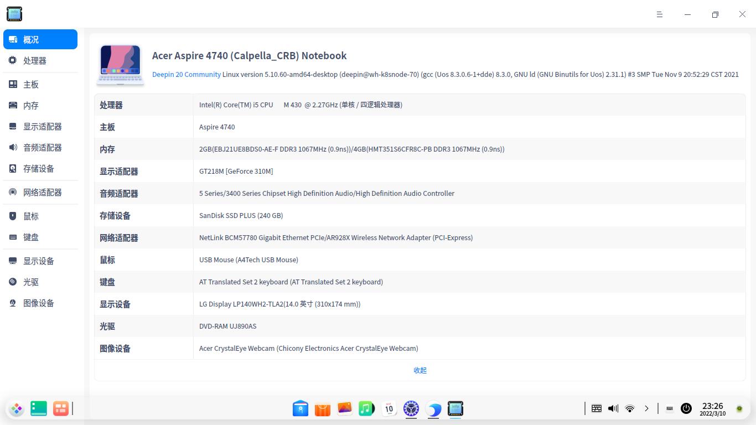The width and height of the screenshot is (756, 425).
Task: Click the Aspire 4740 motherboard value
Action: click(x=217, y=127)
